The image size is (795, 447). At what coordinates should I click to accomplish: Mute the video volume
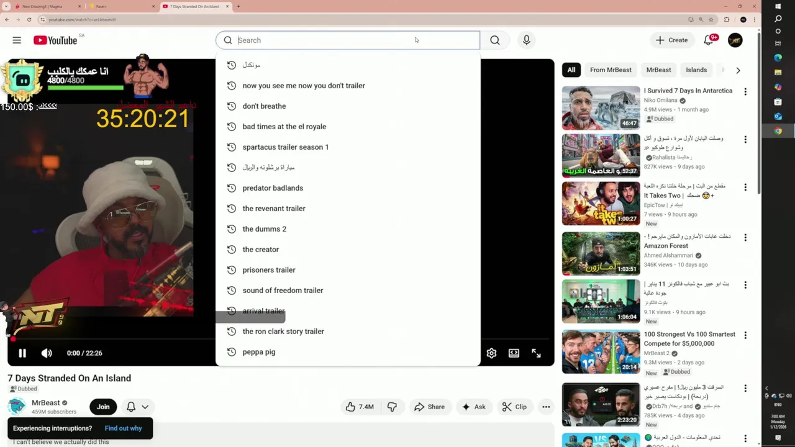tap(47, 353)
